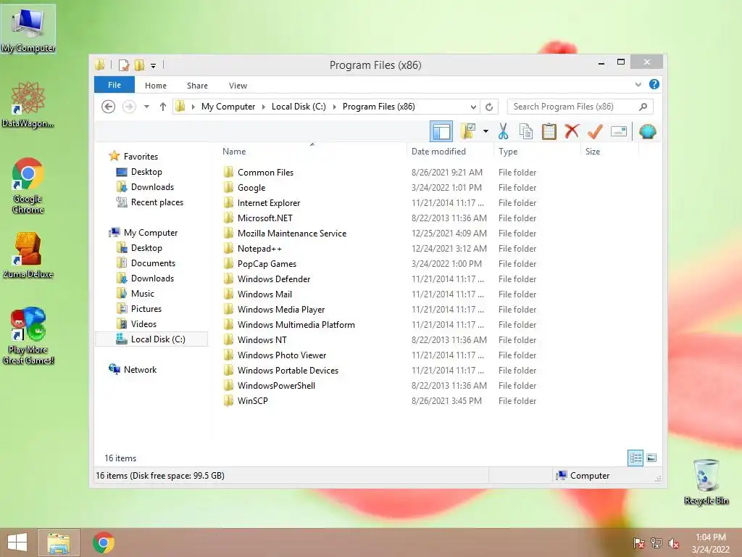
Task: Click the folder options toolbar icon
Action: pyautogui.click(x=468, y=131)
